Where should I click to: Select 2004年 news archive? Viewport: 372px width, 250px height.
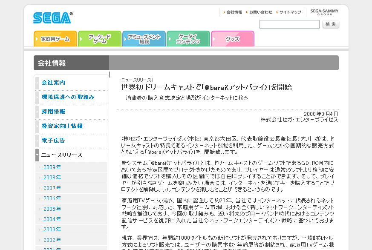[52, 219]
